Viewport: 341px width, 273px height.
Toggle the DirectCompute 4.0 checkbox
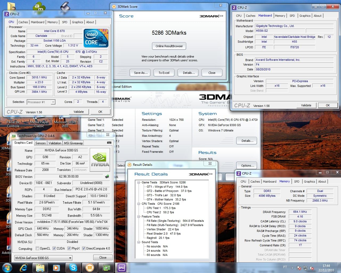84,248
